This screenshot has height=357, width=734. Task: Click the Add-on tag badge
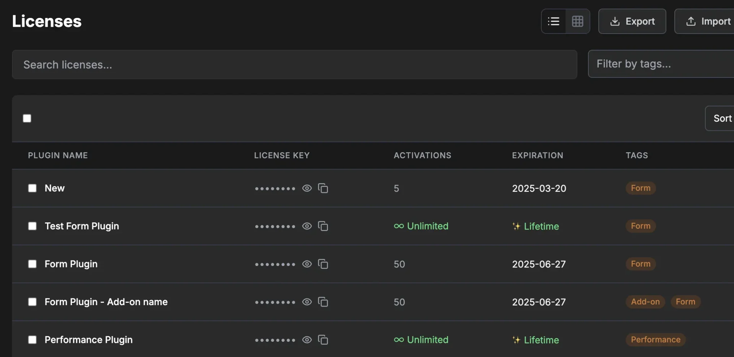[645, 302]
